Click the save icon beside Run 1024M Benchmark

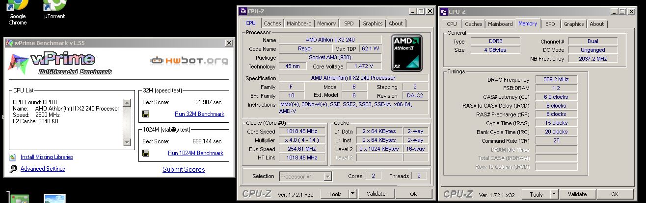click(x=146, y=153)
